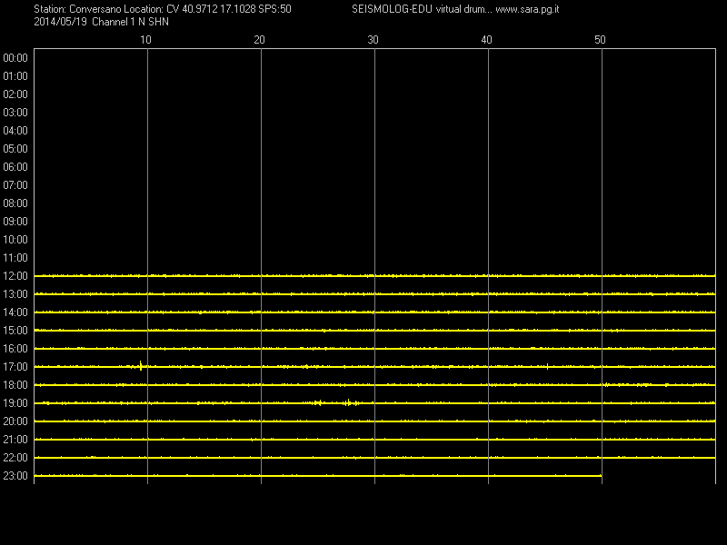This screenshot has width=727, height=545.
Task: Click the 2014/05/19 date text
Action: click(x=60, y=22)
